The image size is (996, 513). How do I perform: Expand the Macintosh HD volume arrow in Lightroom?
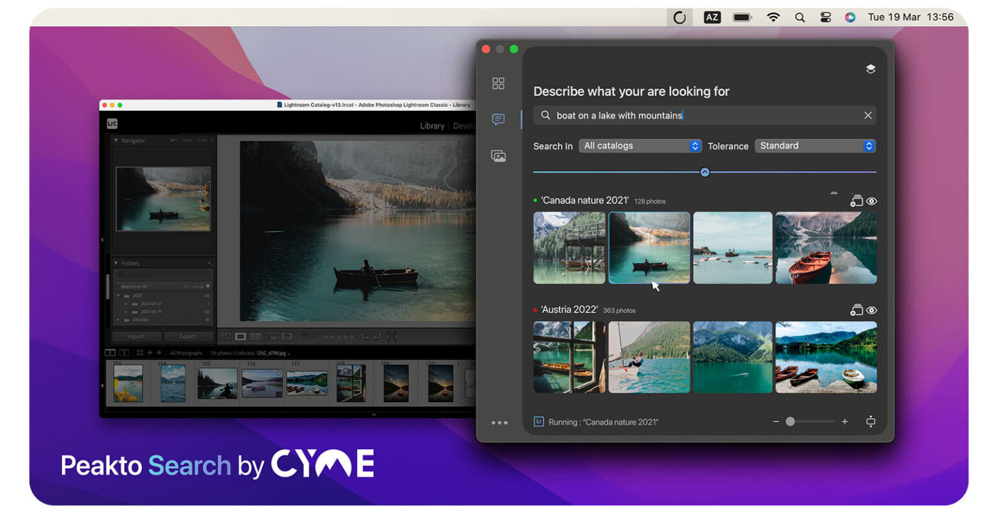tap(207, 286)
